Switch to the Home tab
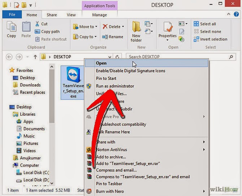The height and width of the screenshot is (196, 242). click(32, 15)
